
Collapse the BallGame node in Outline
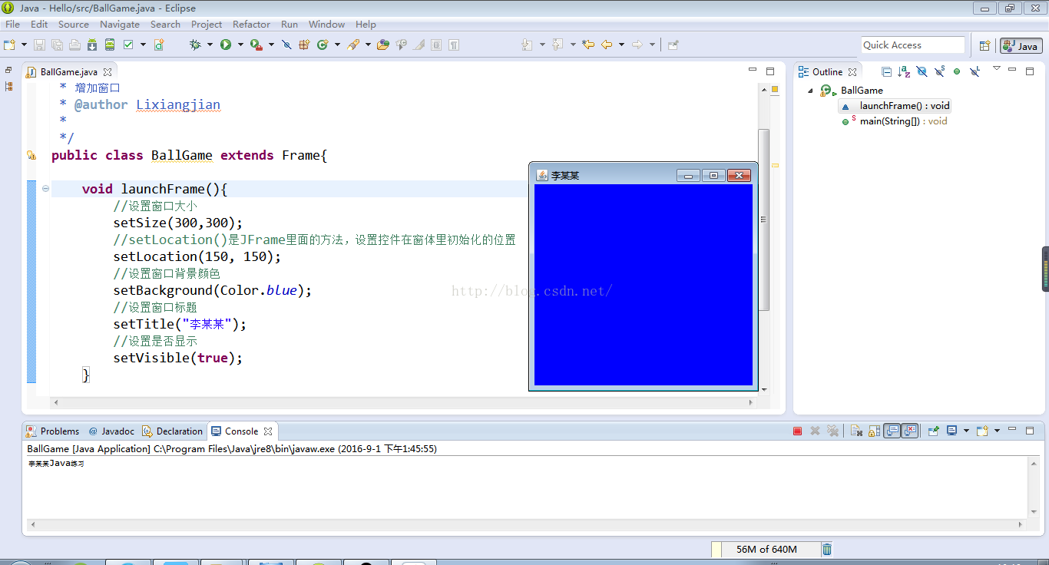(x=810, y=91)
